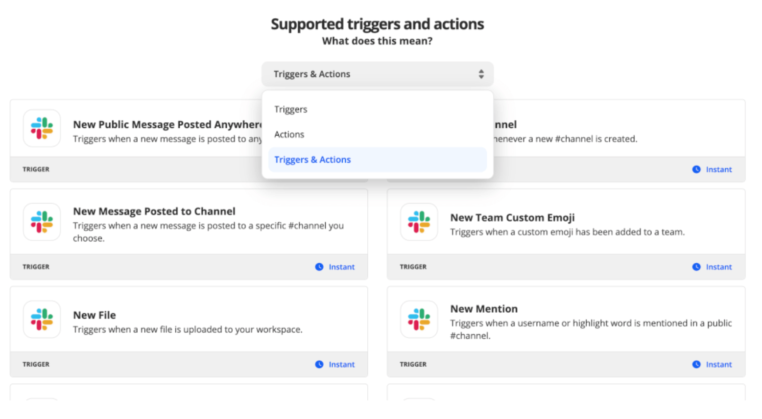Click Slack icon beside New Team Custom Emoji
This screenshot has height=419, width=762.
419,222
